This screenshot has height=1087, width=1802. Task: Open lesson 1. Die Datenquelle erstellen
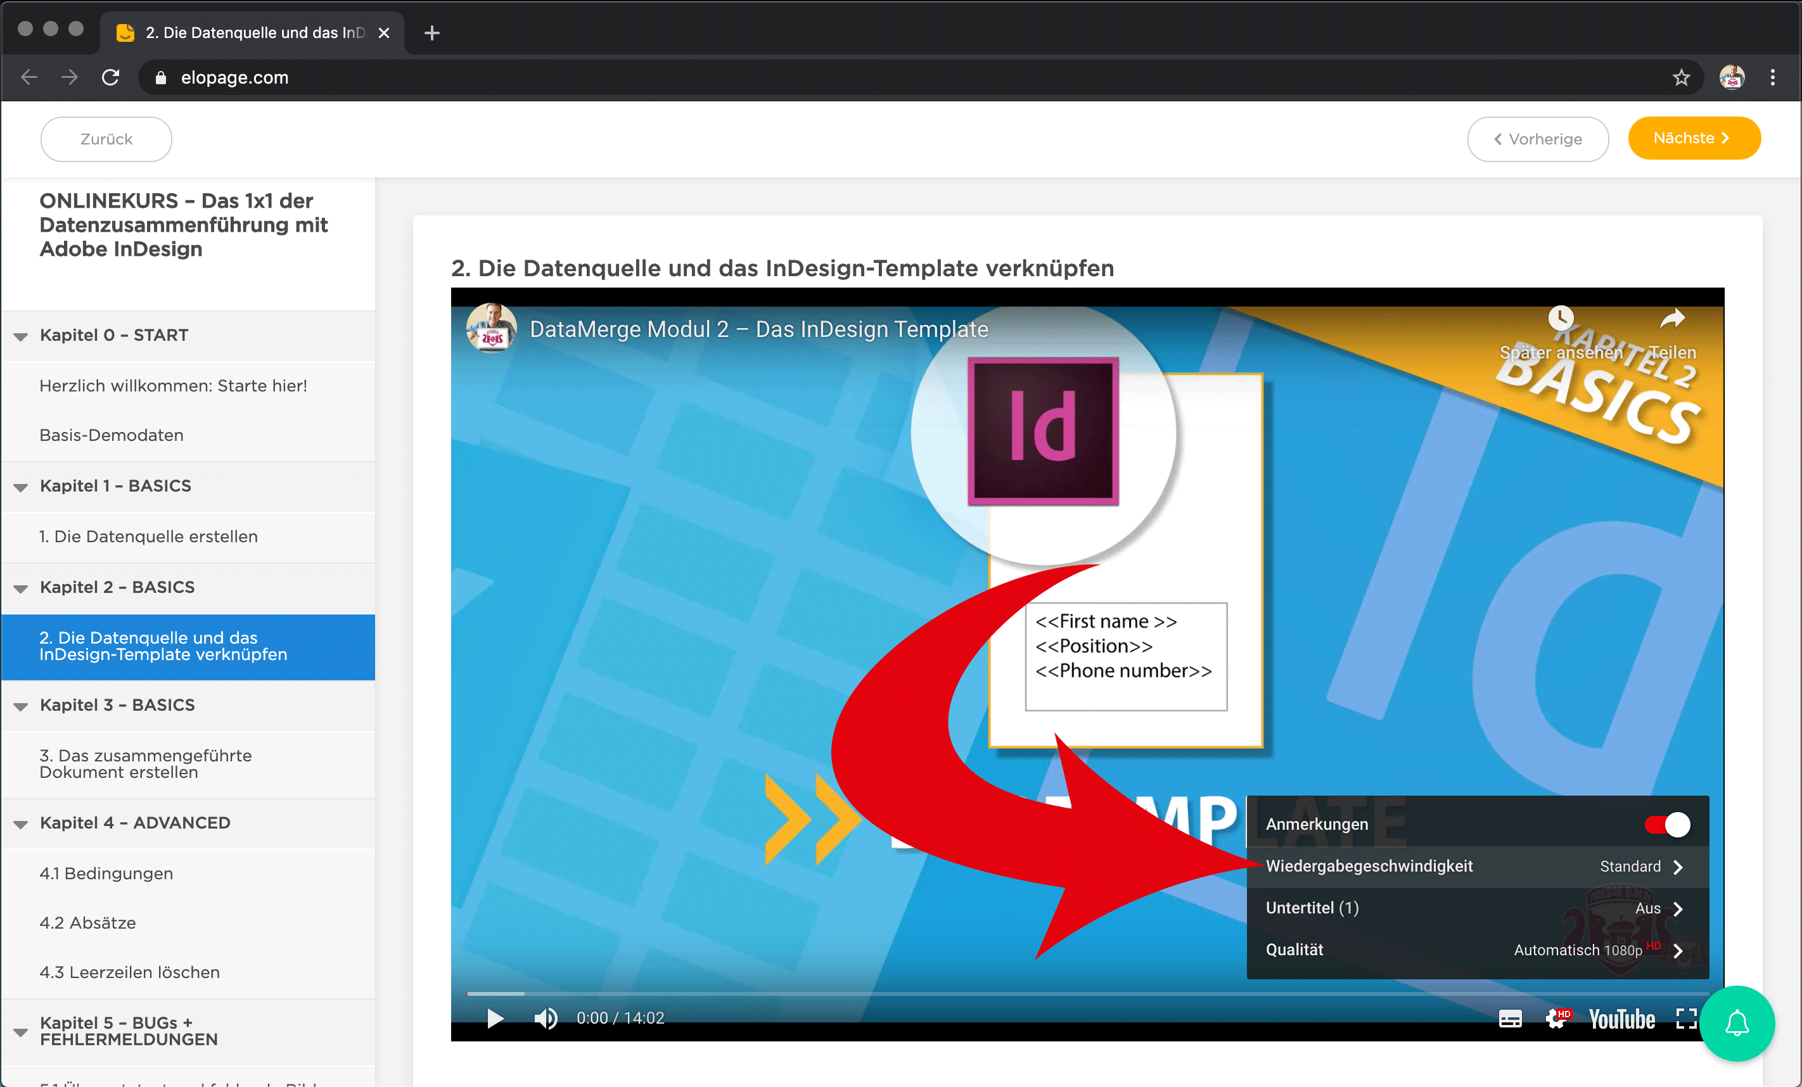click(188, 537)
